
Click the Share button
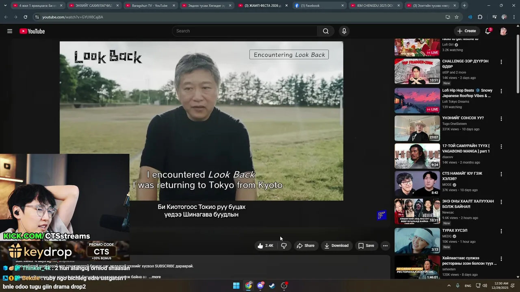click(305, 246)
